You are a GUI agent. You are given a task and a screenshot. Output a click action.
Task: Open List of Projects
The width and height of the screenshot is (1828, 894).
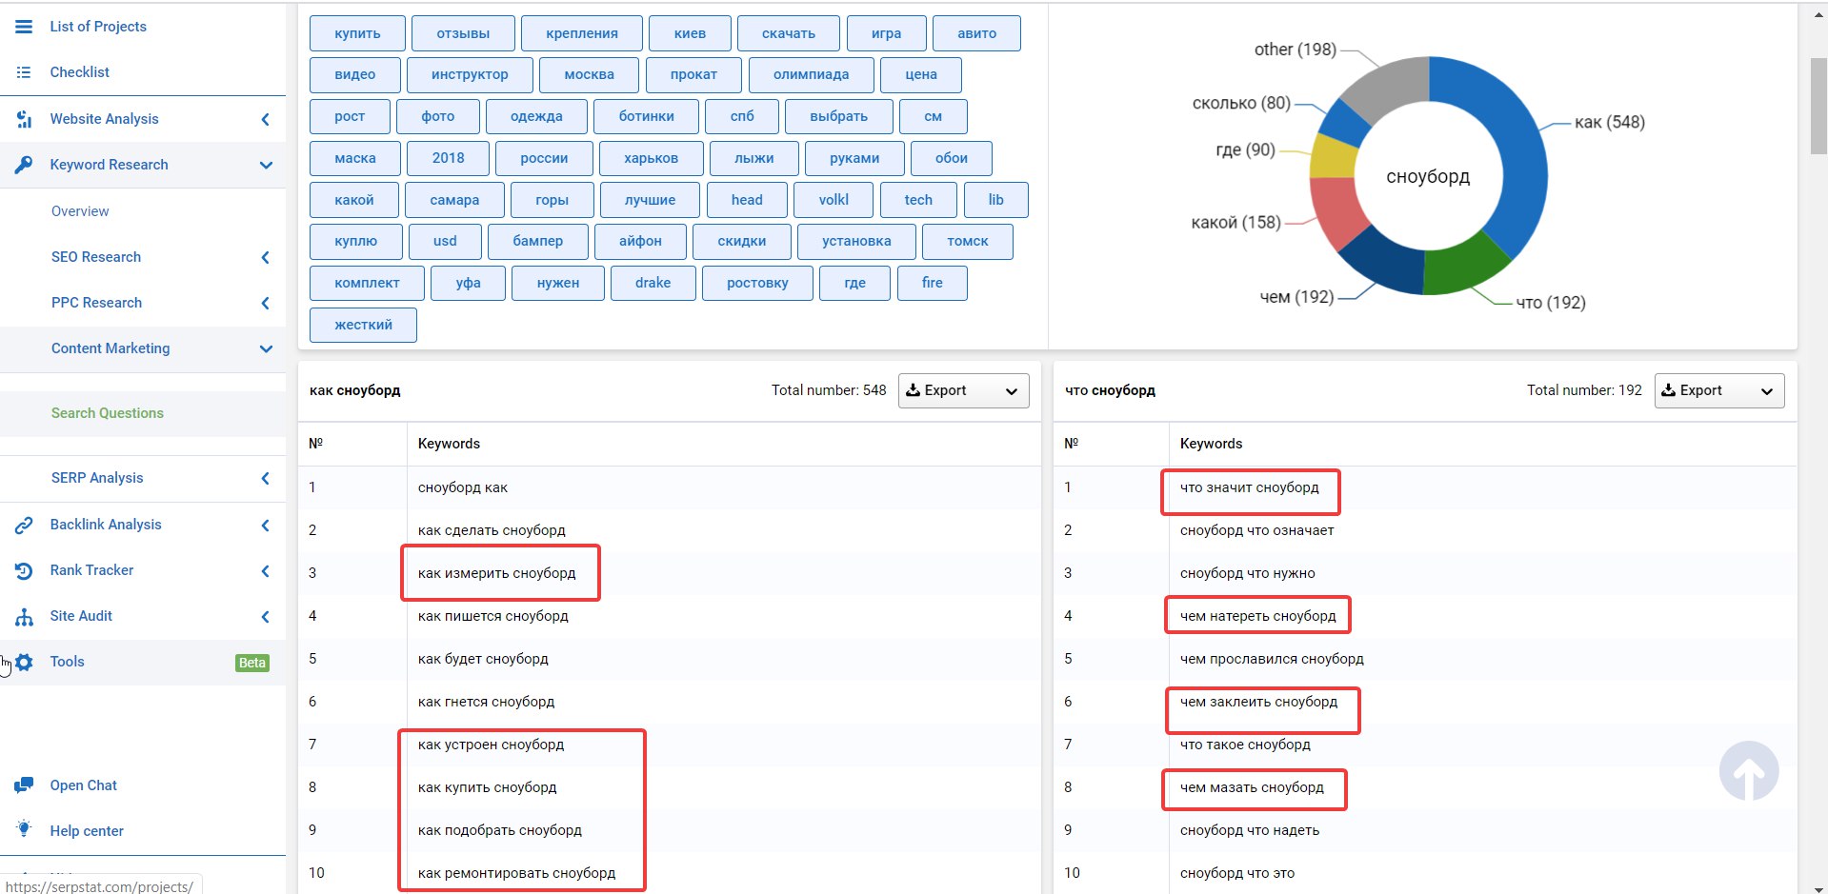[x=98, y=27]
